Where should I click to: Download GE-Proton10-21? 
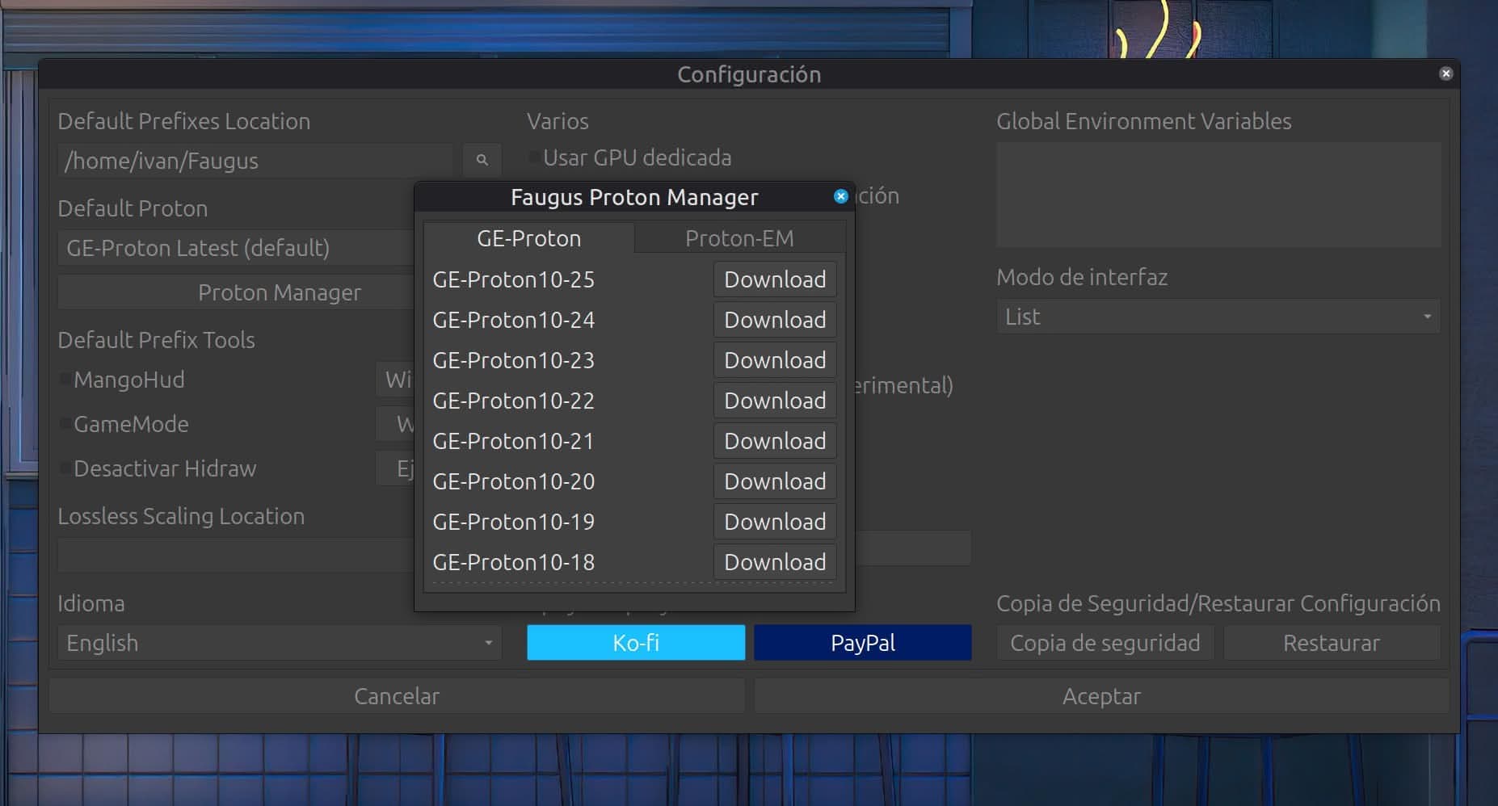[774, 441]
